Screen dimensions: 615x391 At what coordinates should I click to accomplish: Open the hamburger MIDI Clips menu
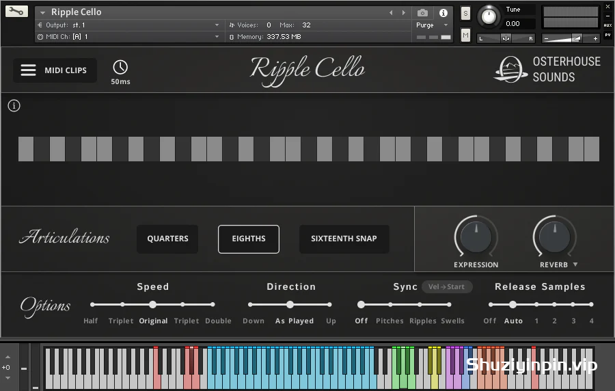55,70
